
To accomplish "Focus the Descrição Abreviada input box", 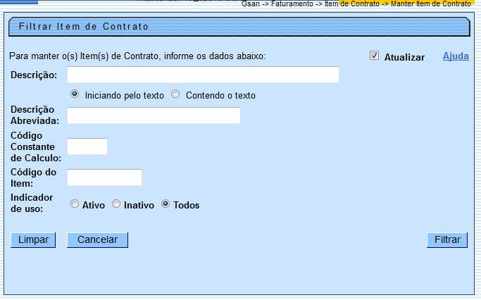I will (x=154, y=115).
